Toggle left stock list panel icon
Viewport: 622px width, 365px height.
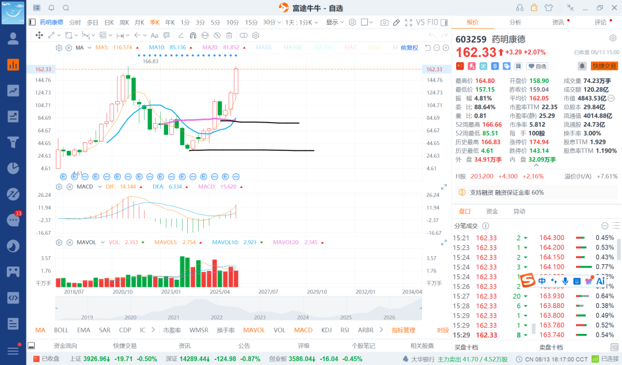coord(32,22)
